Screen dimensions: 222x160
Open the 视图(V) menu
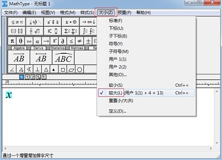(x=48, y=12)
